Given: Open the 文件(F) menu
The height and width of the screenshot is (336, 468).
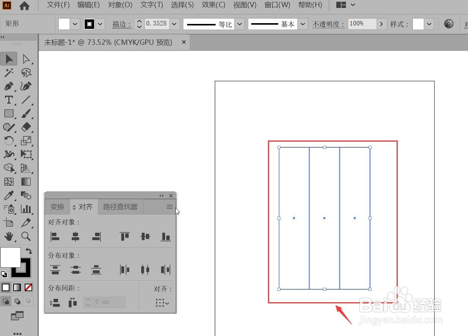Looking at the screenshot, I should coord(58,5).
